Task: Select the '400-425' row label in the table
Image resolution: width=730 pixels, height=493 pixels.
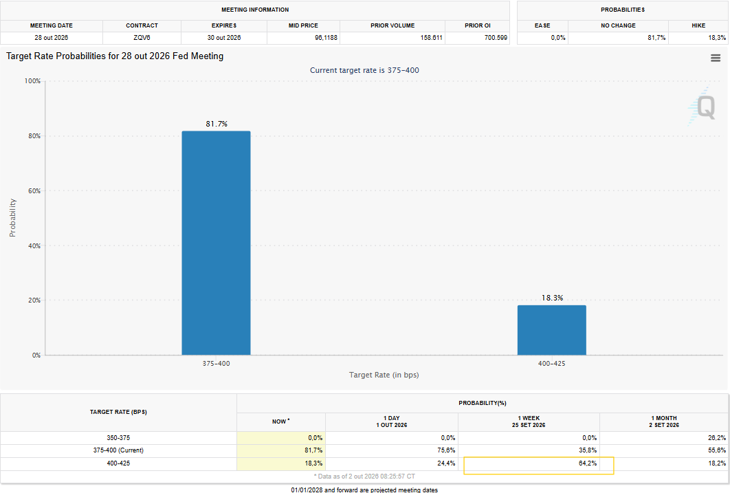Action: coord(118,463)
